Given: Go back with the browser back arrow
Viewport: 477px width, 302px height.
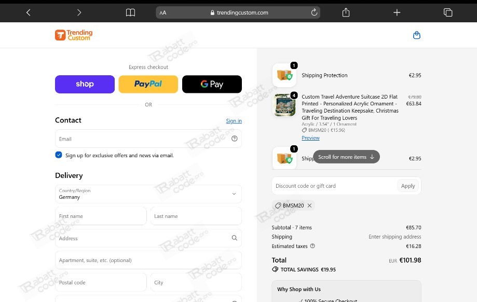Looking at the screenshot, I should point(29,12).
